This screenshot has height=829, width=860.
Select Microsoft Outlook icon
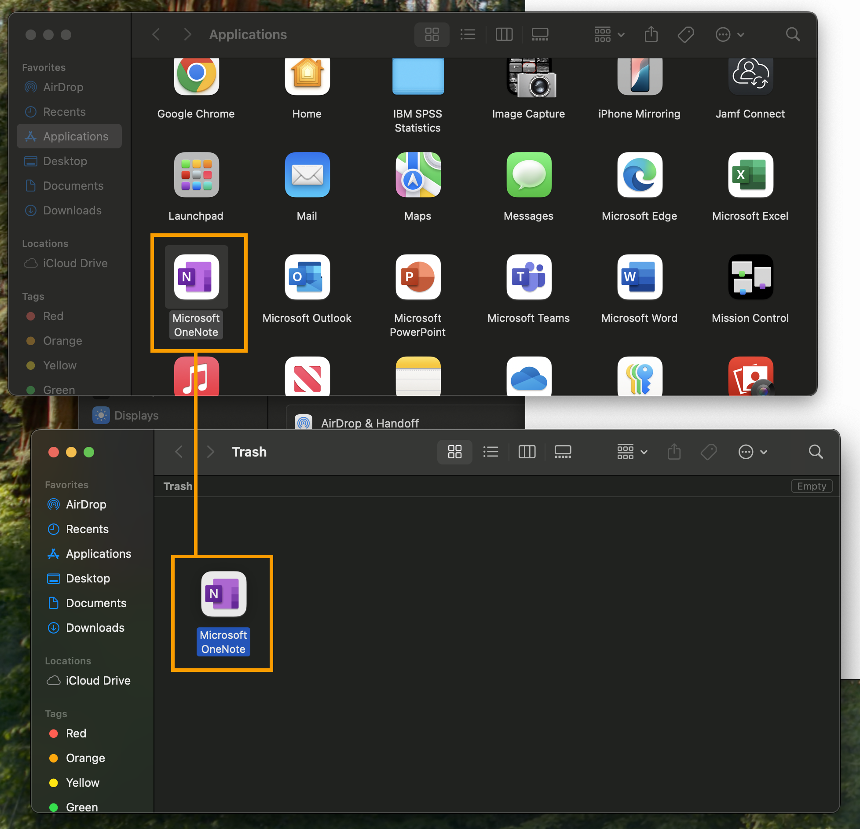tap(307, 277)
